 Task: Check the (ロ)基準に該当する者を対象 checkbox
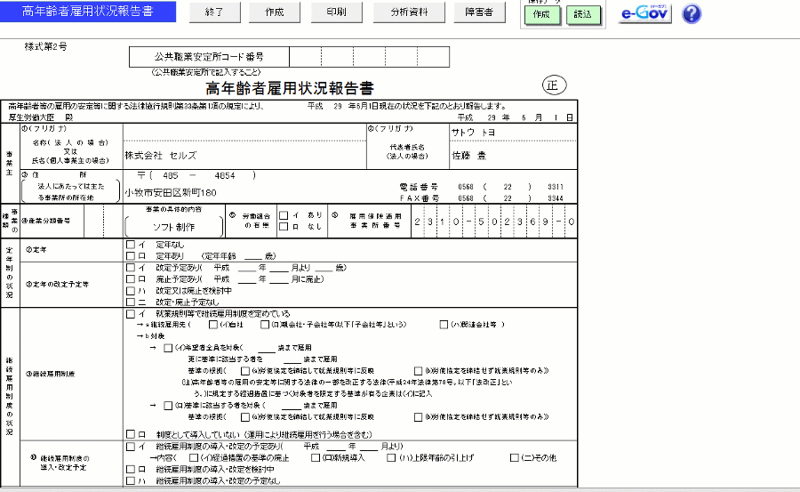coord(168,406)
